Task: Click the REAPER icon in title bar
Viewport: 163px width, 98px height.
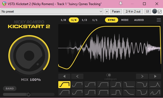Action: pyautogui.click(x=4, y=4)
